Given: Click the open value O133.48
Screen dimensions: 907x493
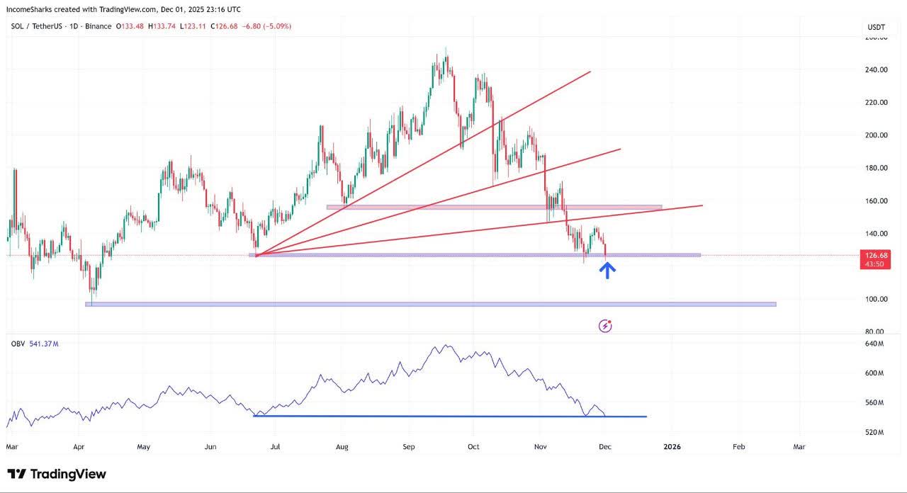Looking at the screenshot, I should pos(130,26).
